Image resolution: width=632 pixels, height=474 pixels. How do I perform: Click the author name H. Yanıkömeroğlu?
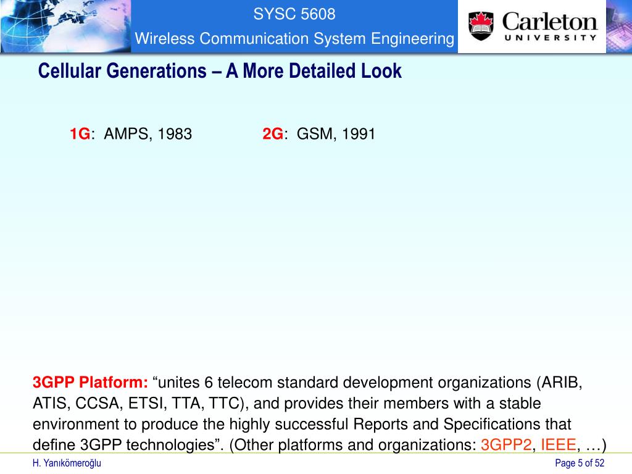67,463
